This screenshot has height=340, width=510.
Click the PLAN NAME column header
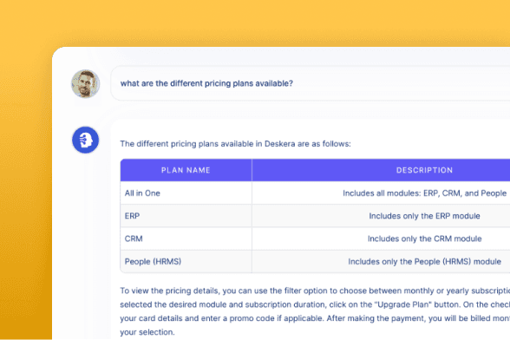coord(186,170)
